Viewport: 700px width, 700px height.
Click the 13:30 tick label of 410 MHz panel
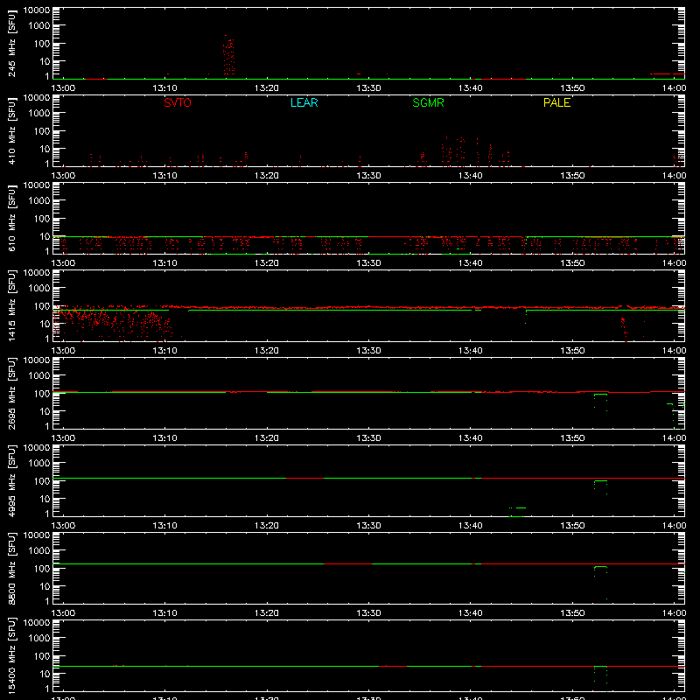point(368,176)
